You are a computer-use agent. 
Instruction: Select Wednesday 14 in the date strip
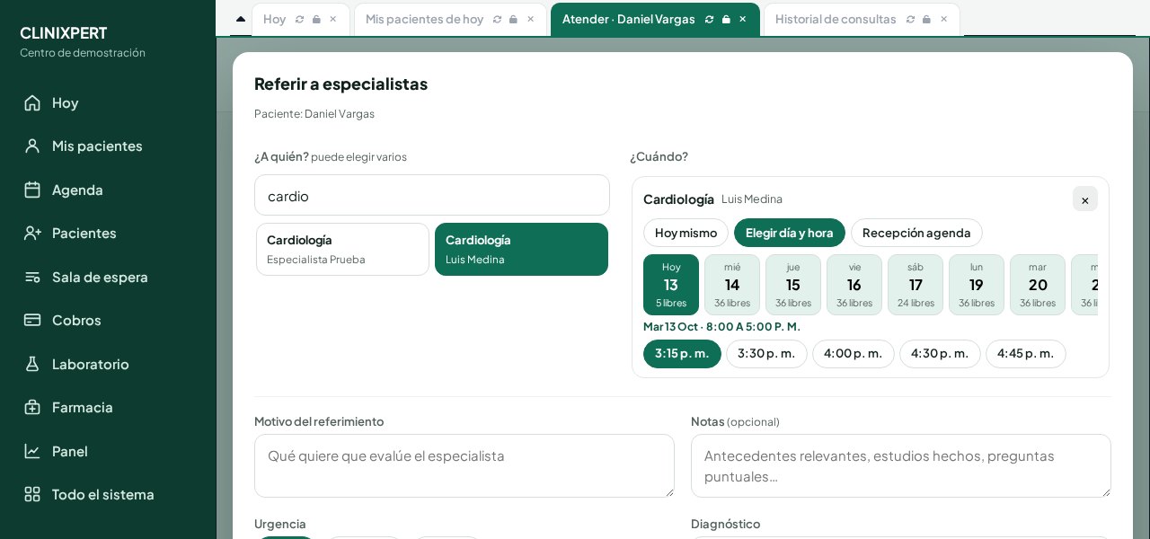pos(732,285)
